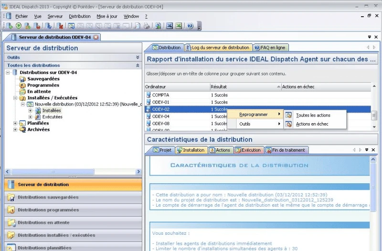The width and height of the screenshot is (382, 251).
Task: Select Sauvegardées in the distributions tree
Action: tap(43, 79)
